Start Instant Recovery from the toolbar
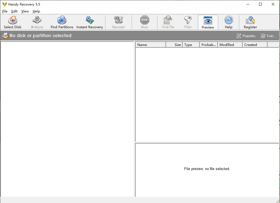Screen dimensions: 280x203 click(x=90, y=22)
